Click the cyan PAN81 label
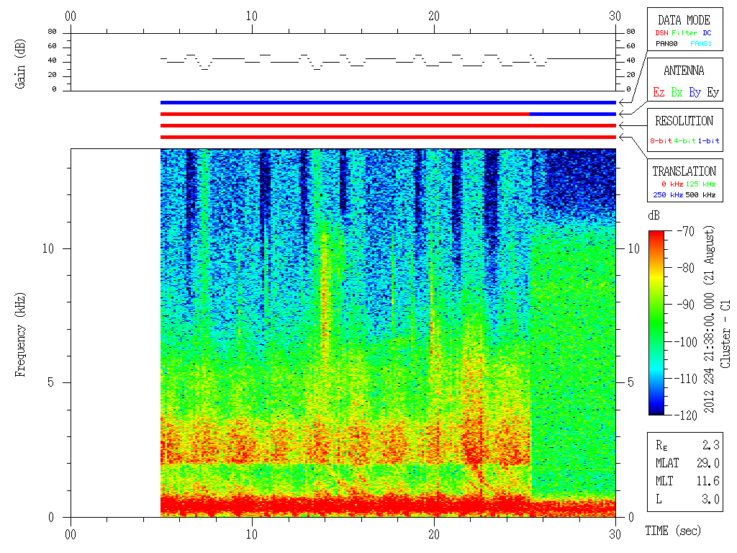Screen dimensions: 737x553 701,44
